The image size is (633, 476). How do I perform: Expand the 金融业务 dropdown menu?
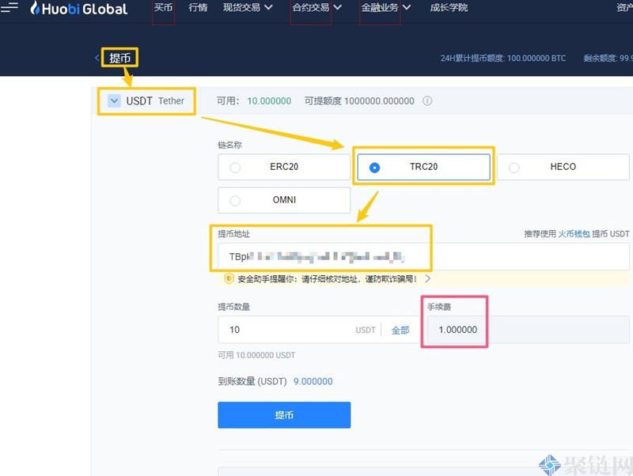click(384, 8)
